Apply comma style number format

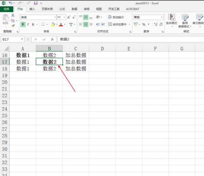[x=149, y=24]
